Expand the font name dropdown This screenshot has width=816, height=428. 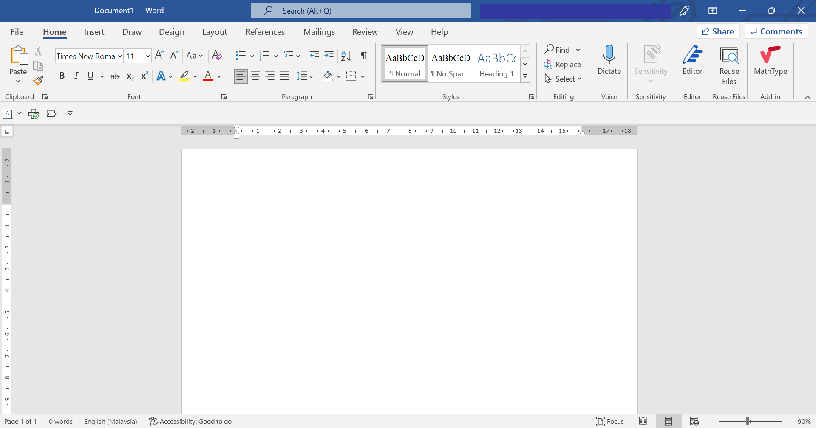[120, 56]
